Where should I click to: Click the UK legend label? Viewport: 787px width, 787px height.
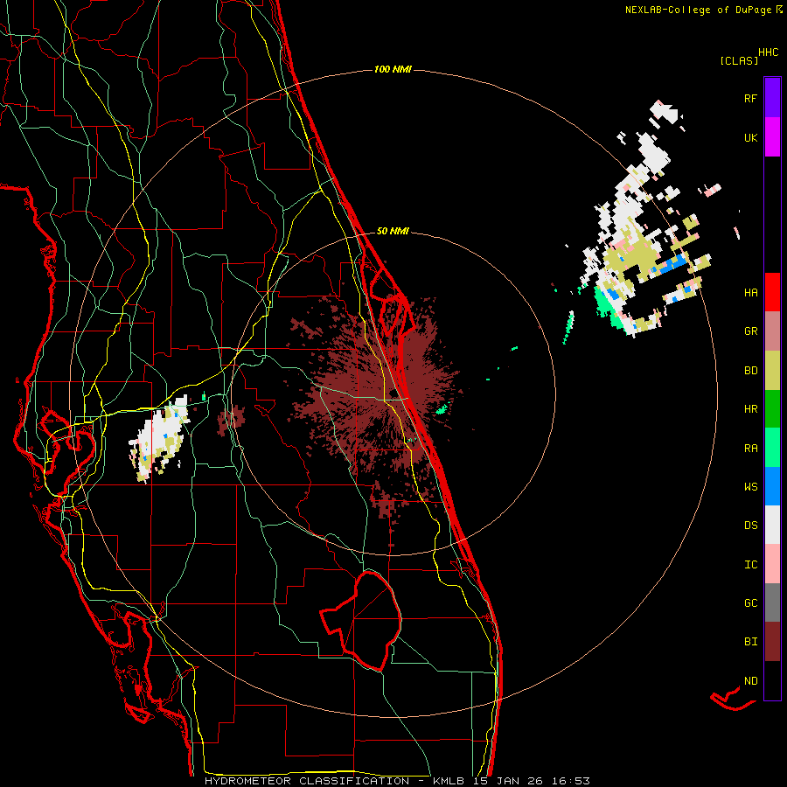click(750, 137)
